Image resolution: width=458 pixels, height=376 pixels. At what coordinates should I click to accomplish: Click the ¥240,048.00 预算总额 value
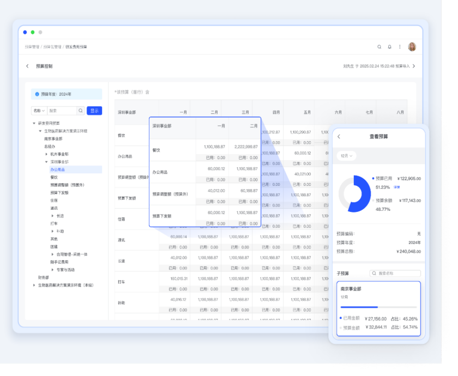tap(408, 251)
